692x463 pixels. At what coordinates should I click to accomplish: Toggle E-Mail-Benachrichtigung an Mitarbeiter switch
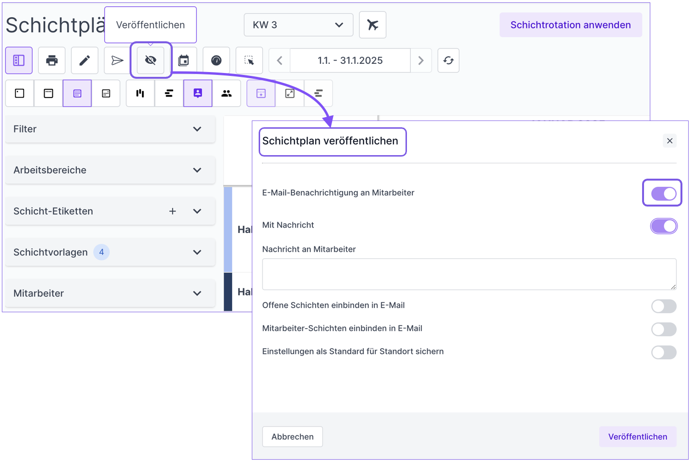coord(664,194)
